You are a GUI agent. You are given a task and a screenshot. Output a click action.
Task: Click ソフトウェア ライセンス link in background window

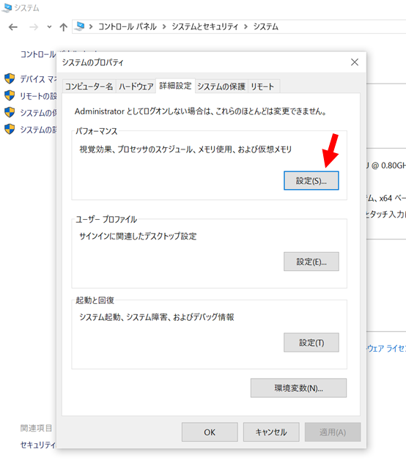pos(386,349)
